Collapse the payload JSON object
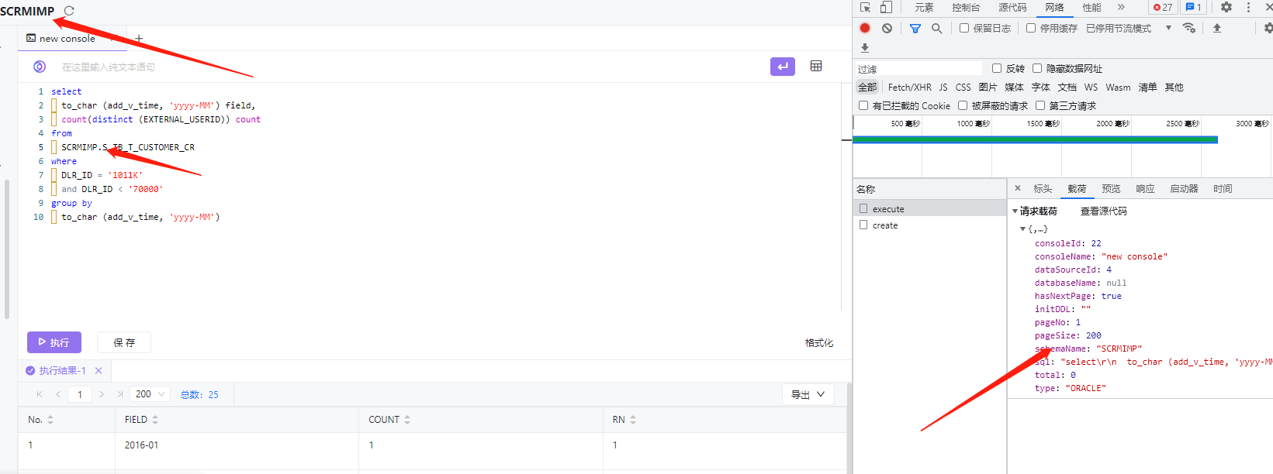1273x474 pixels. pos(1022,228)
